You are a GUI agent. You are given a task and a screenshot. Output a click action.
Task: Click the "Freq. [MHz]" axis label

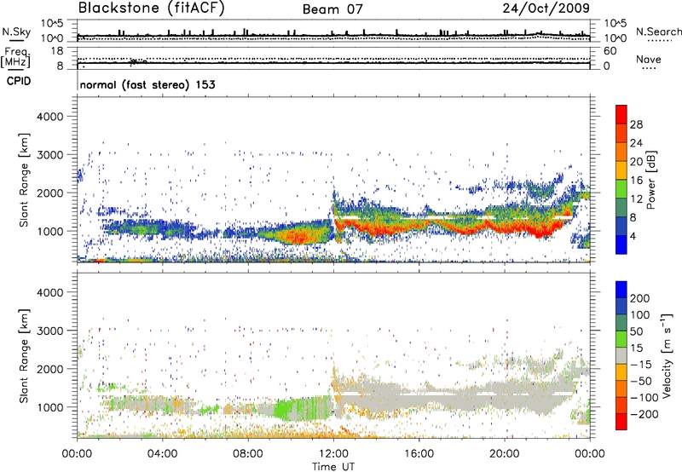point(15,58)
